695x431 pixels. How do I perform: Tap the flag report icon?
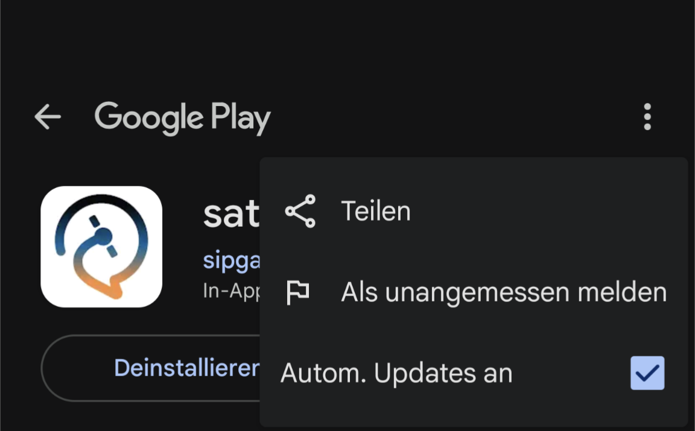tap(297, 292)
